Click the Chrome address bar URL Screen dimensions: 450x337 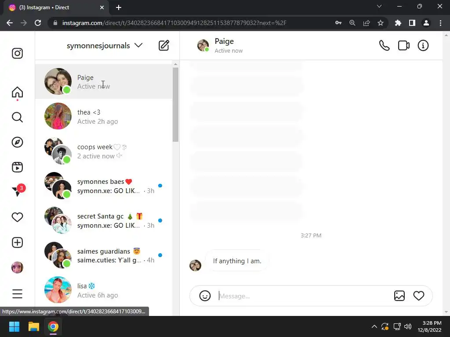[x=174, y=23]
